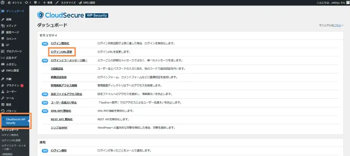Open the 管理画面アクセス制限 setting link
350x156 pixels.
pyautogui.click(x=64, y=86)
